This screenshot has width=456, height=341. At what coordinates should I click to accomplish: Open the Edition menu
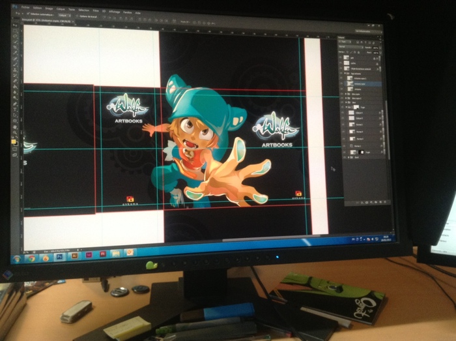click(x=38, y=8)
